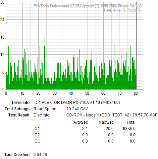Image resolution: width=158 pixels, height=159 pixels.
Task: Click the C1 row label
Action: (x=37, y=129)
